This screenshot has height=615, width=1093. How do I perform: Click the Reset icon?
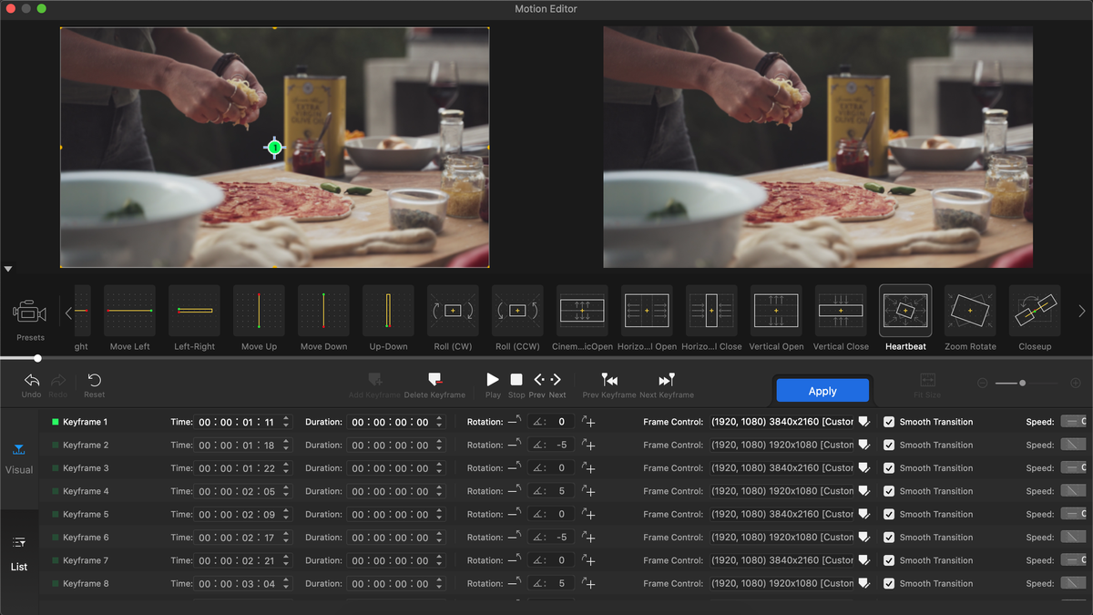pyautogui.click(x=94, y=382)
